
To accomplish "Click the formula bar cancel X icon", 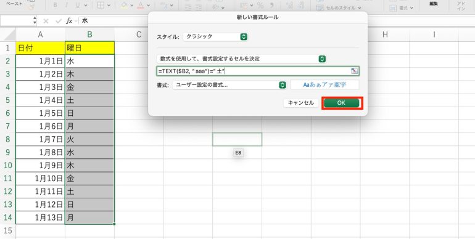I will click(x=46, y=21).
